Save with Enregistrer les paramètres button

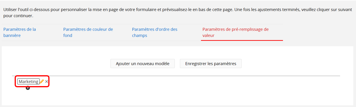point(211,64)
